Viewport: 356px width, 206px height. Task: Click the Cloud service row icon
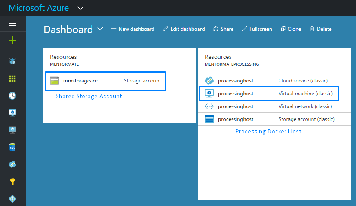(209, 80)
